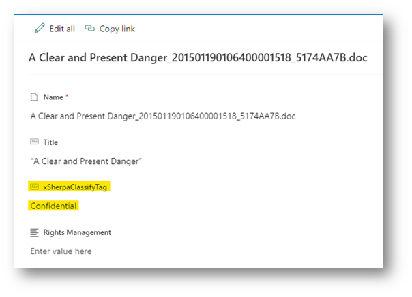
Task: Click the "Enter value here" field
Action: tap(61, 251)
